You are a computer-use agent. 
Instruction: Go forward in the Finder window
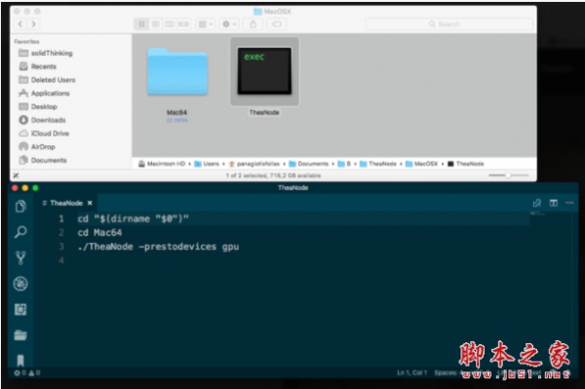[x=33, y=24]
